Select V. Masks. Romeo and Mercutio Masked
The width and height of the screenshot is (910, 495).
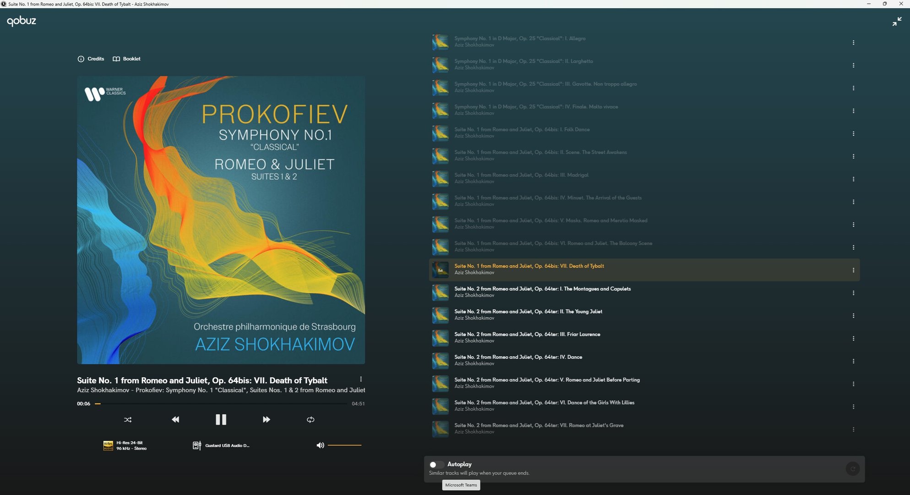tap(644, 224)
